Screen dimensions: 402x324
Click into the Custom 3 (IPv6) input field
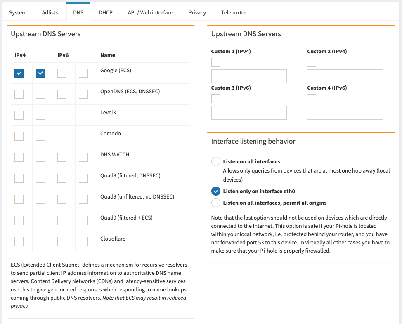click(249, 113)
